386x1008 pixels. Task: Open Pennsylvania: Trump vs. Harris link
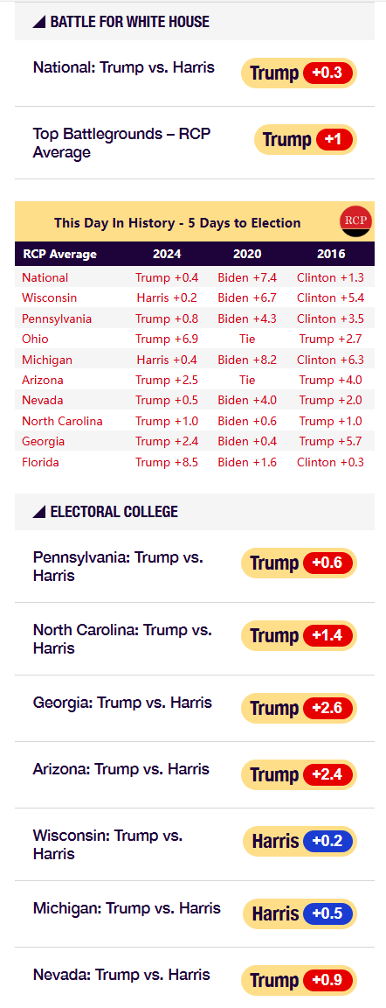click(118, 566)
